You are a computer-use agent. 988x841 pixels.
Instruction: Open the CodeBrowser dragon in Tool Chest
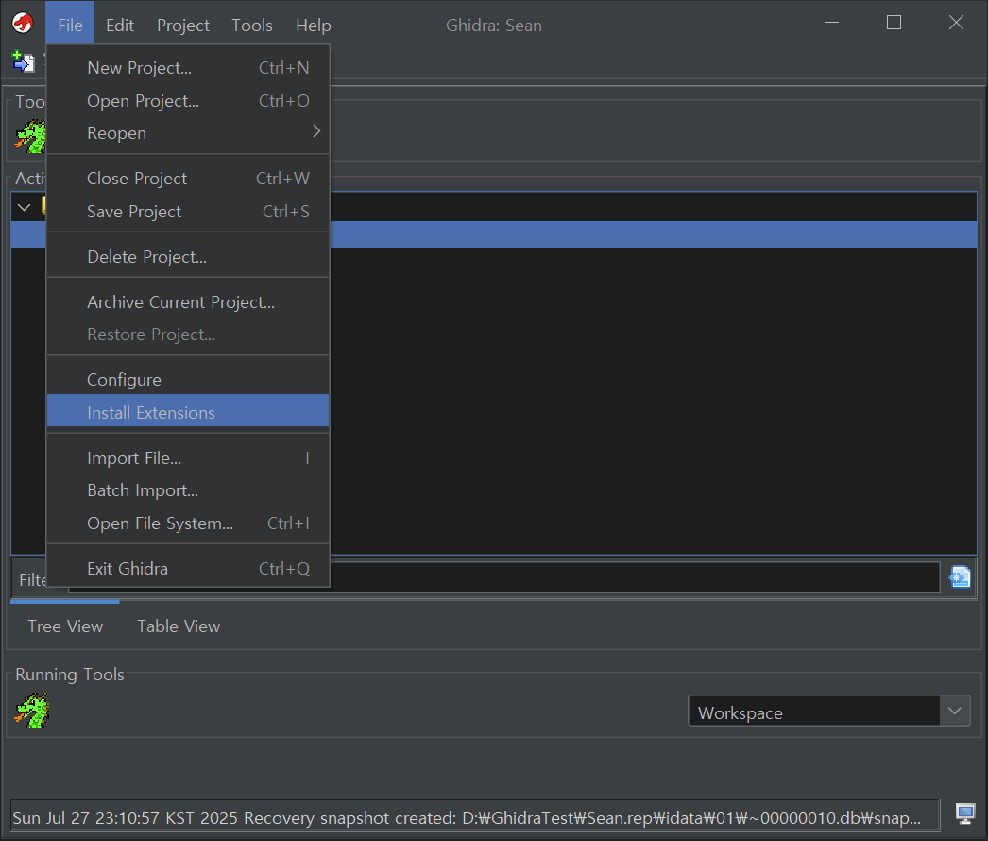pyautogui.click(x=31, y=136)
